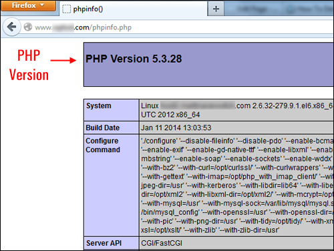Click the '--with-bz2' '--with-curl' line
Viewport: 334px width, 251px height.
pyautogui.click(x=237, y=168)
